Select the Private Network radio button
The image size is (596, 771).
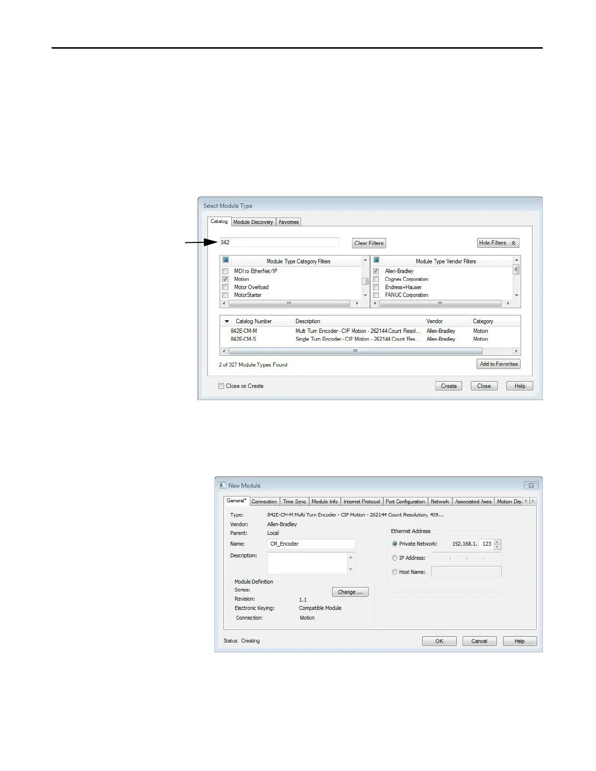(394, 544)
